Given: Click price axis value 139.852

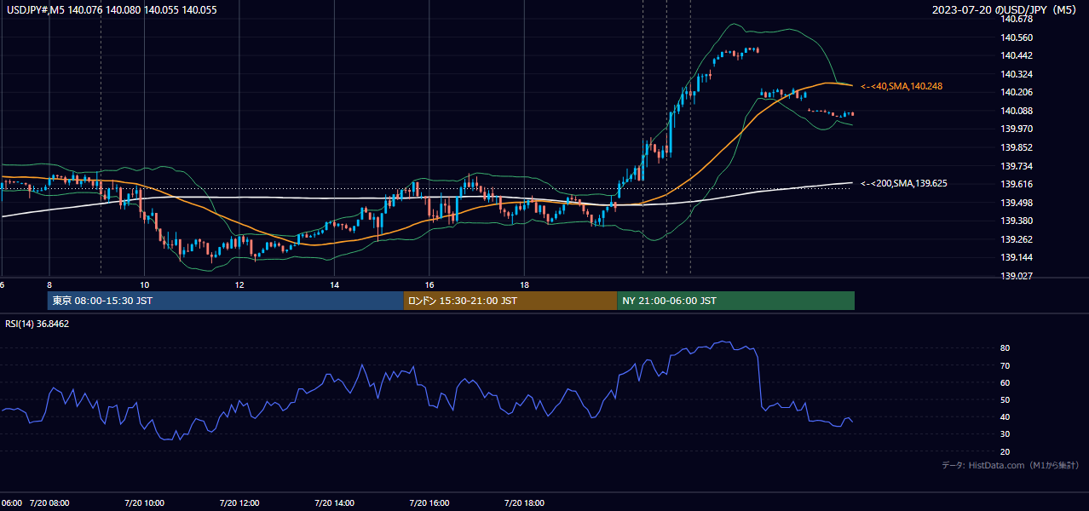Looking at the screenshot, I should 1017,147.
